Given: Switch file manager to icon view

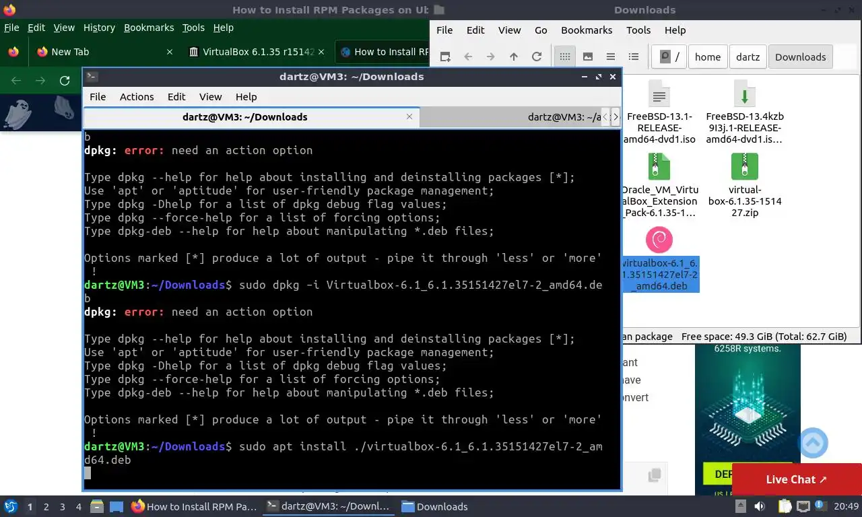Looking at the screenshot, I should click(565, 57).
